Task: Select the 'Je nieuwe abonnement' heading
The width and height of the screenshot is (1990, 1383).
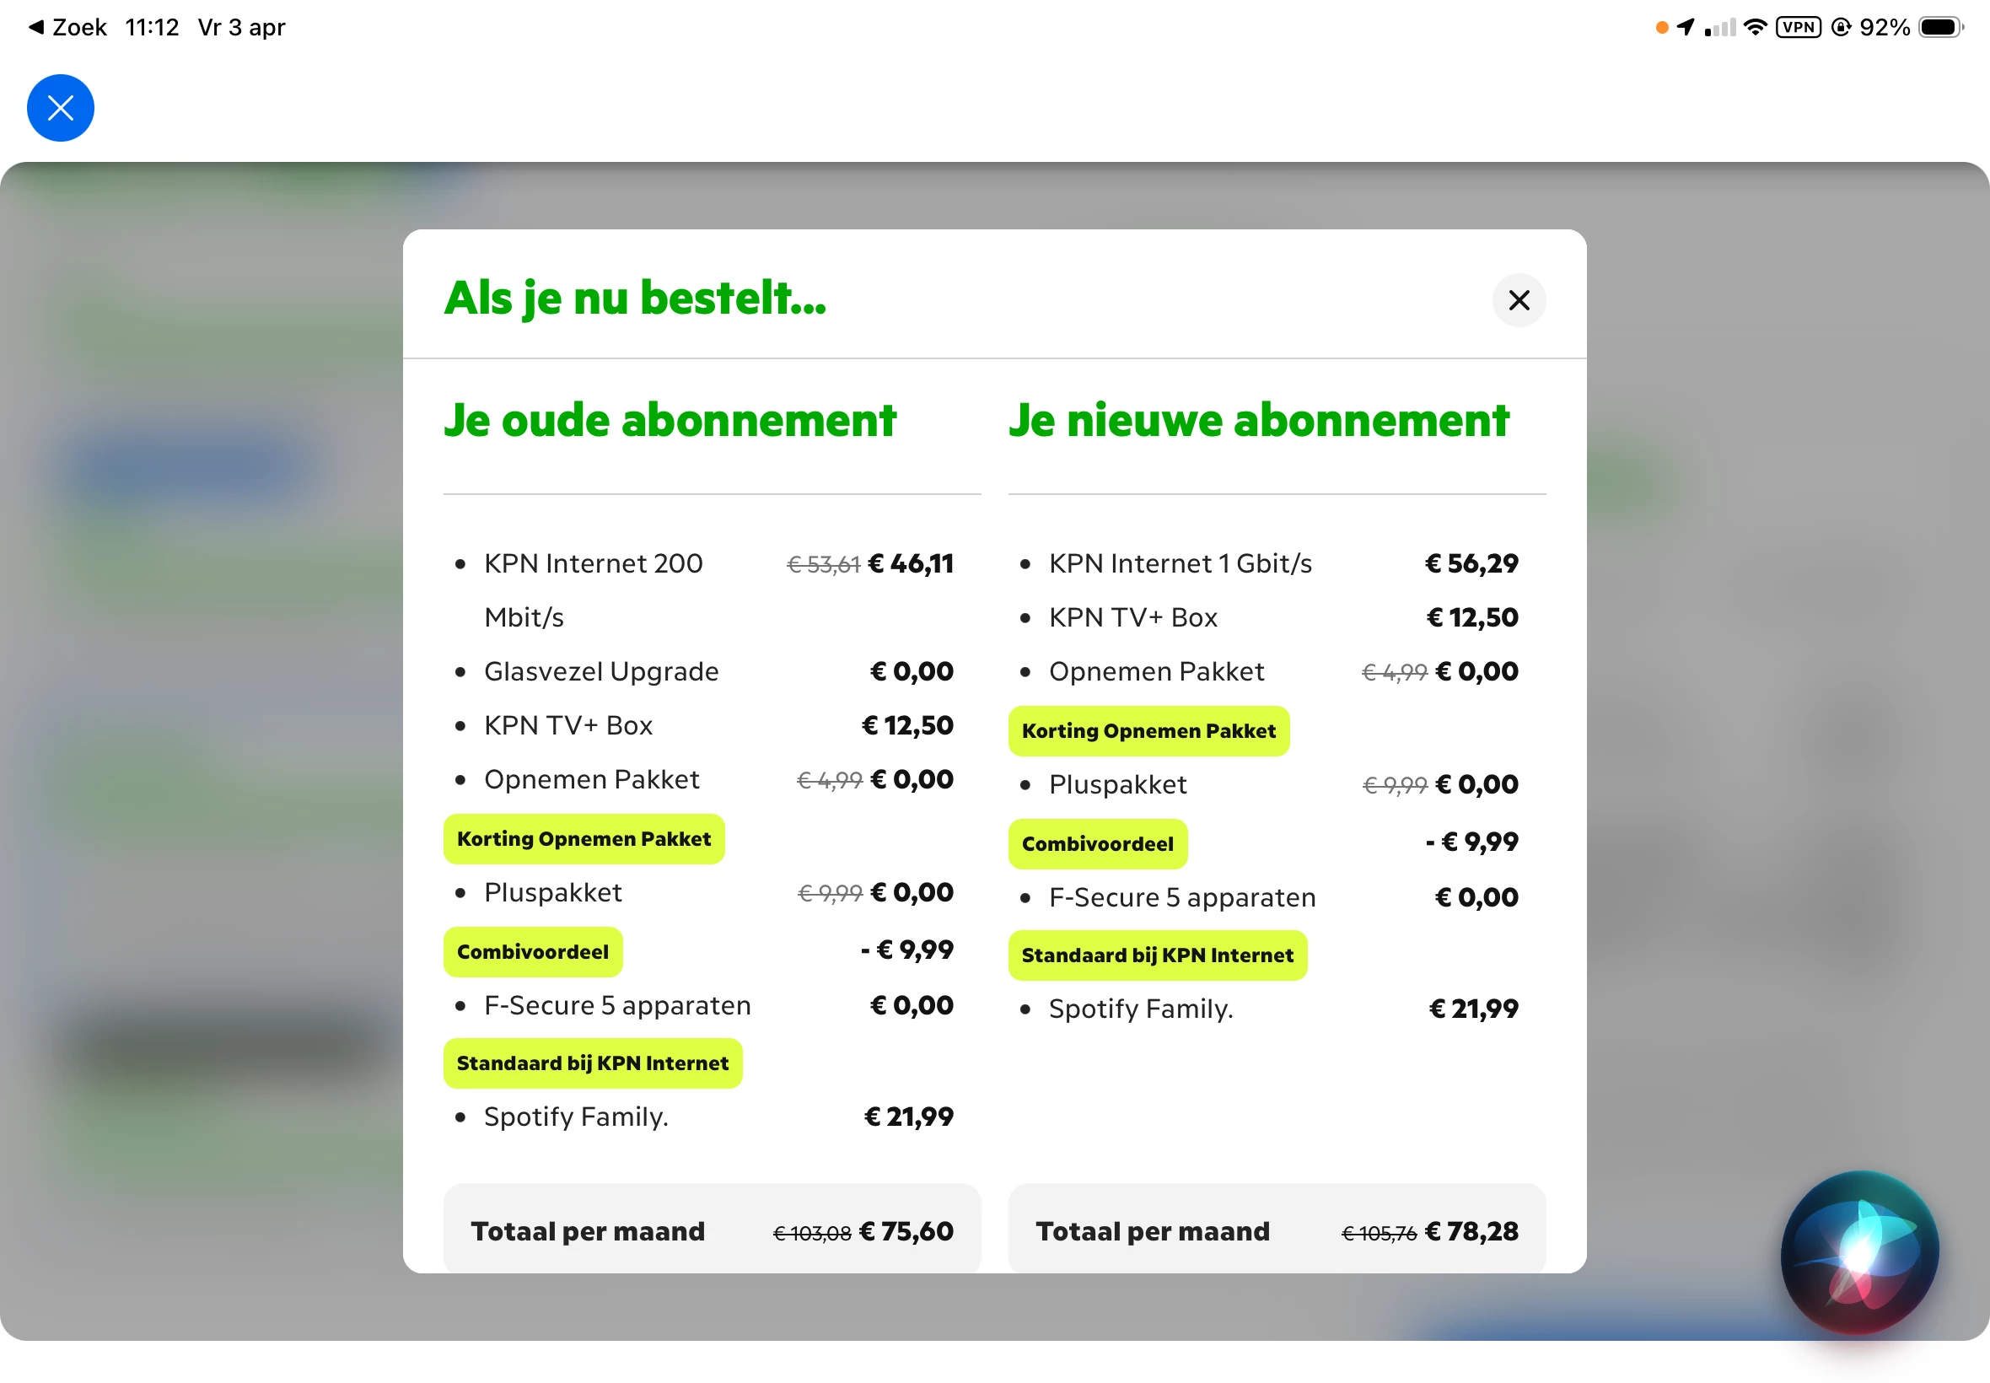Action: pos(1258,420)
